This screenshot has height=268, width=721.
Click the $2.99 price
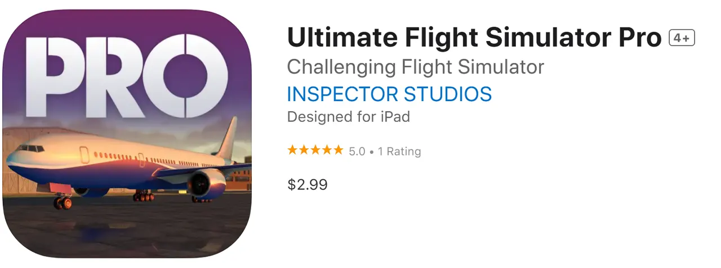click(x=307, y=184)
